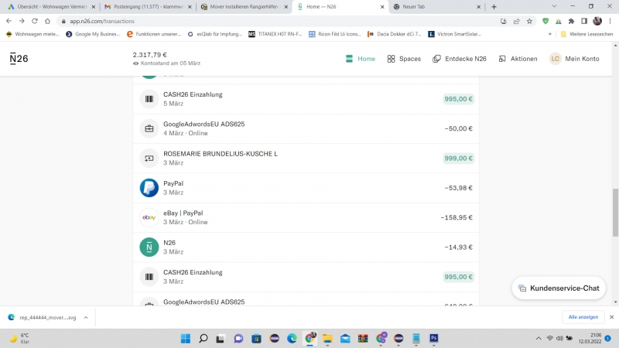
Task: Expand the bookmarks overflow chevron
Action: (x=550, y=34)
